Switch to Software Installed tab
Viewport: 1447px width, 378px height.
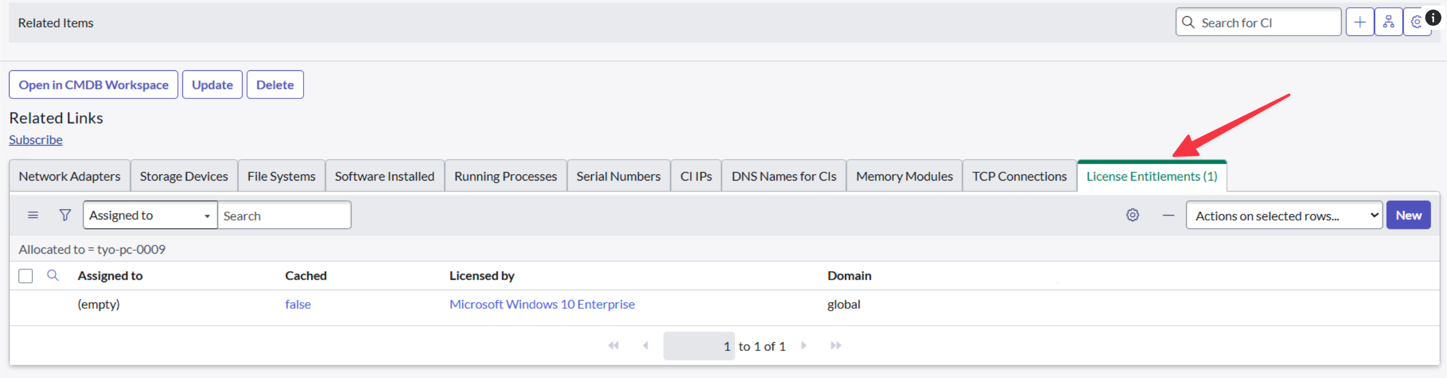coord(385,177)
